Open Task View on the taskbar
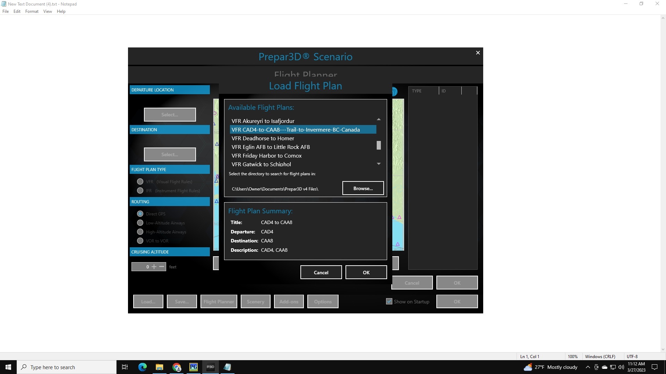This screenshot has height=374, width=666. pos(125,367)
